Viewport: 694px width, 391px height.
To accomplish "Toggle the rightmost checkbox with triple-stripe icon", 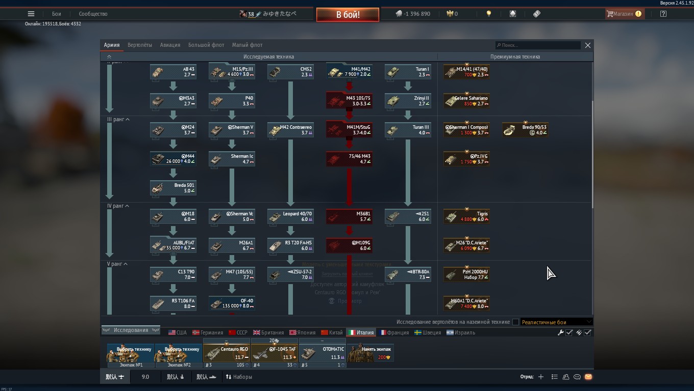I will pyautogui.click(x=588, y=332).
